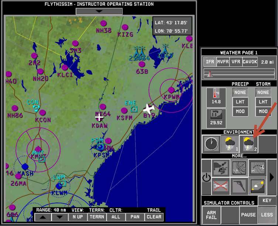Click the B19 airport label
The height and width of the screenshot is (226, 278).
149,116
